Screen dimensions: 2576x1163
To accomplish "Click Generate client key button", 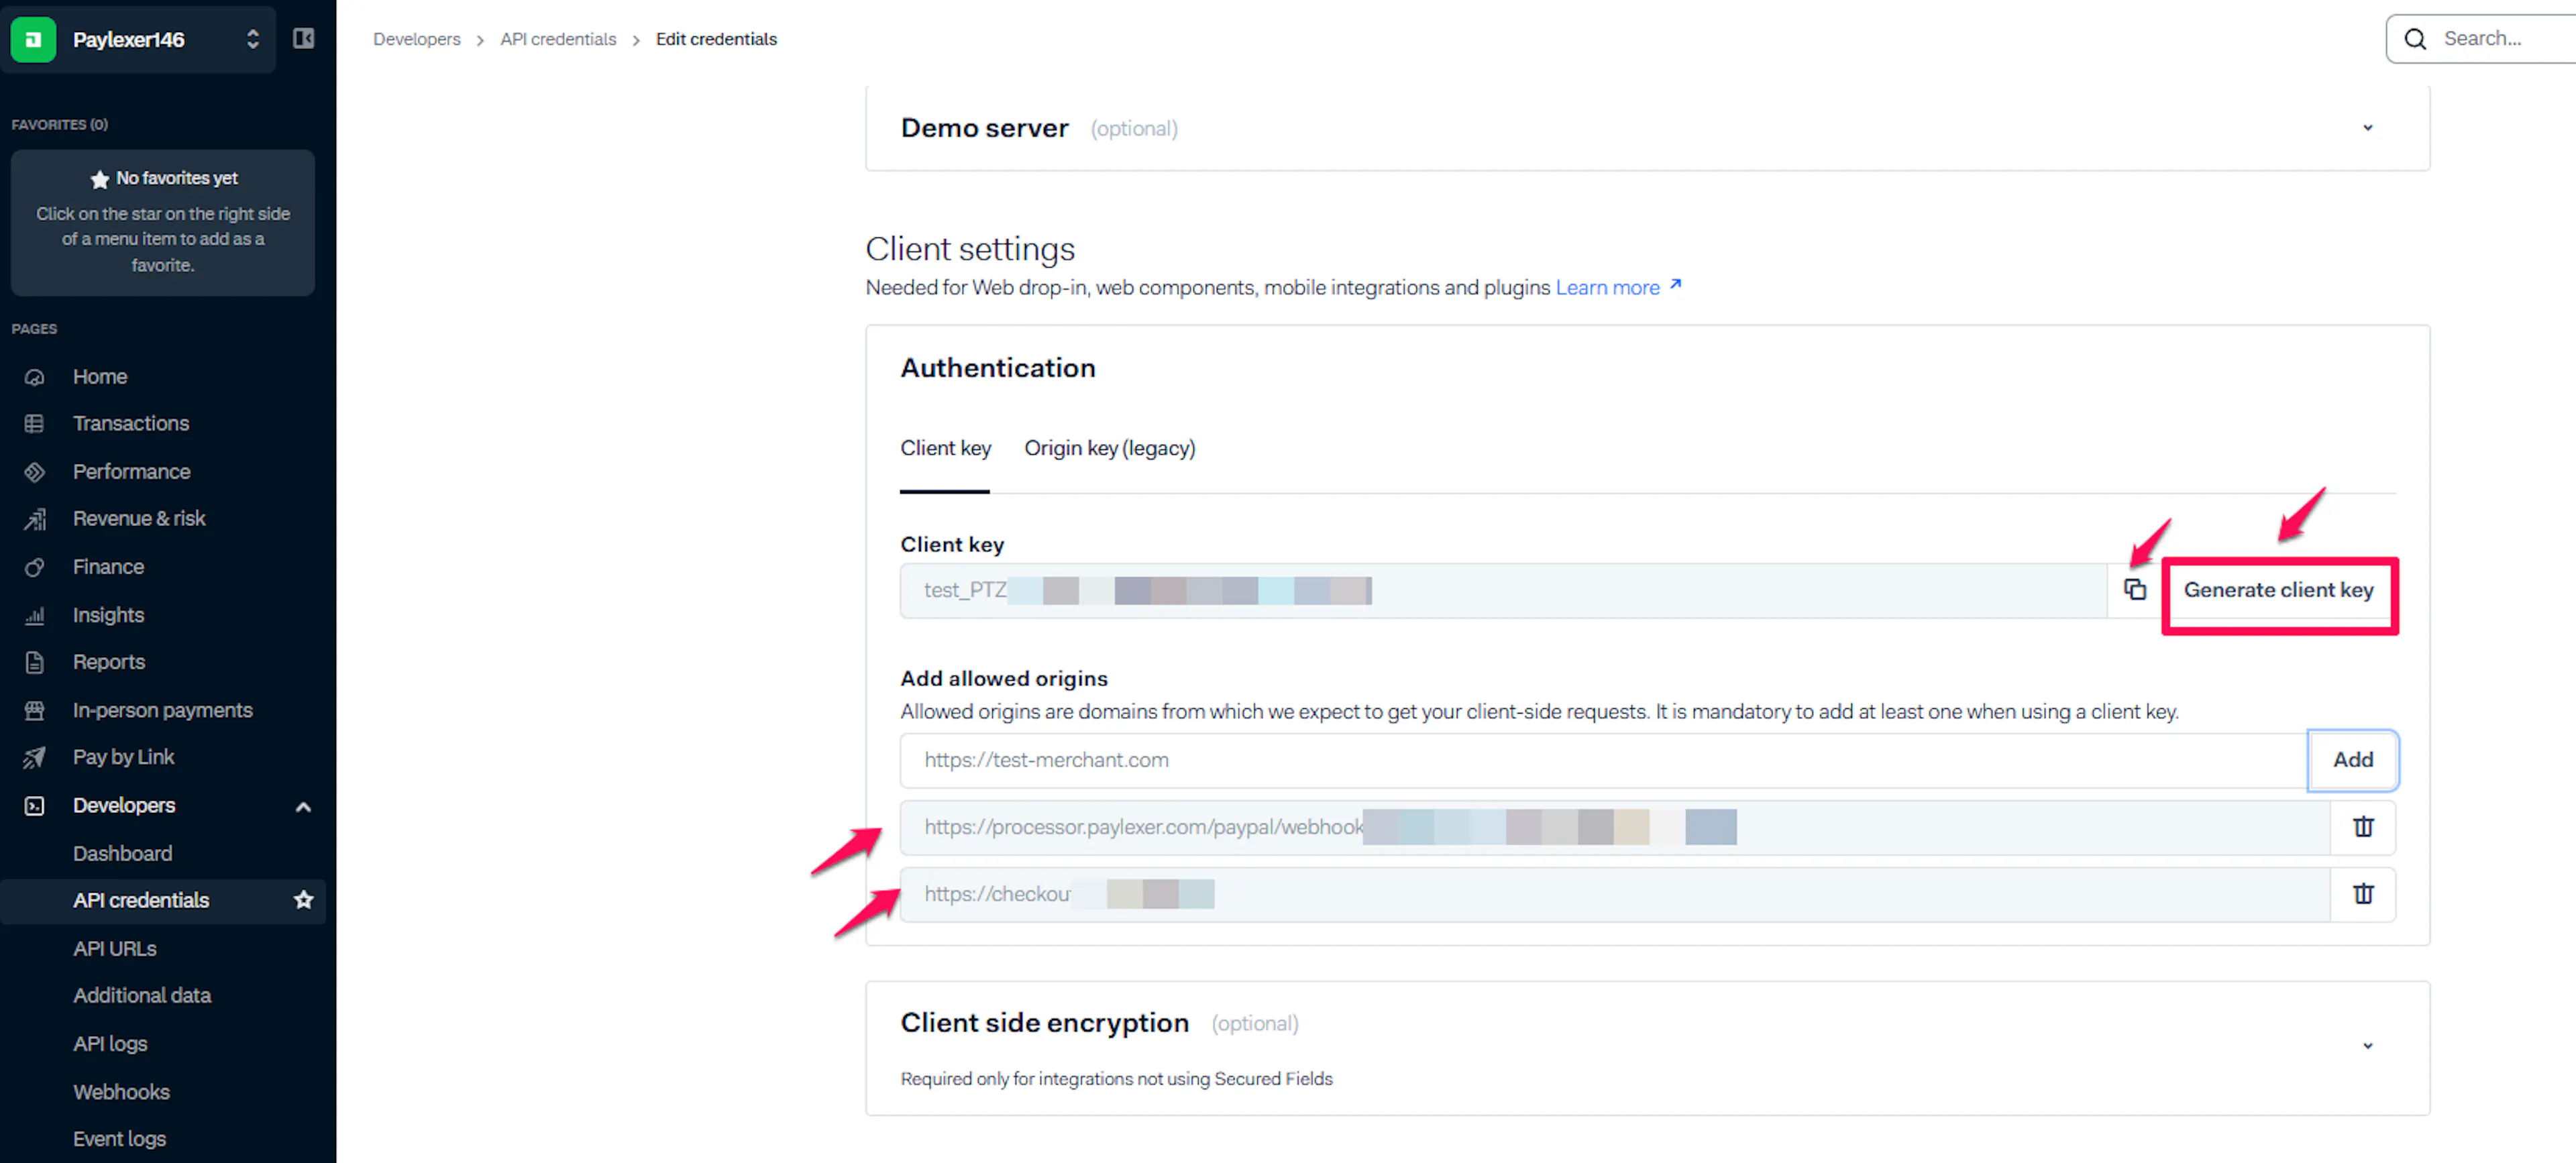I will (x=2278, y=590).
